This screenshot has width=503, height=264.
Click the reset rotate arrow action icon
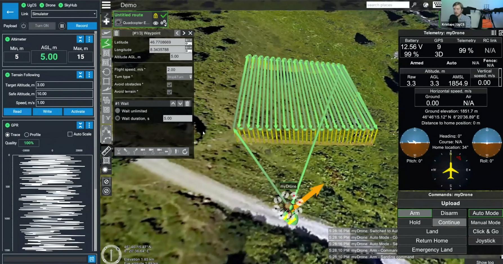[185, 151]
